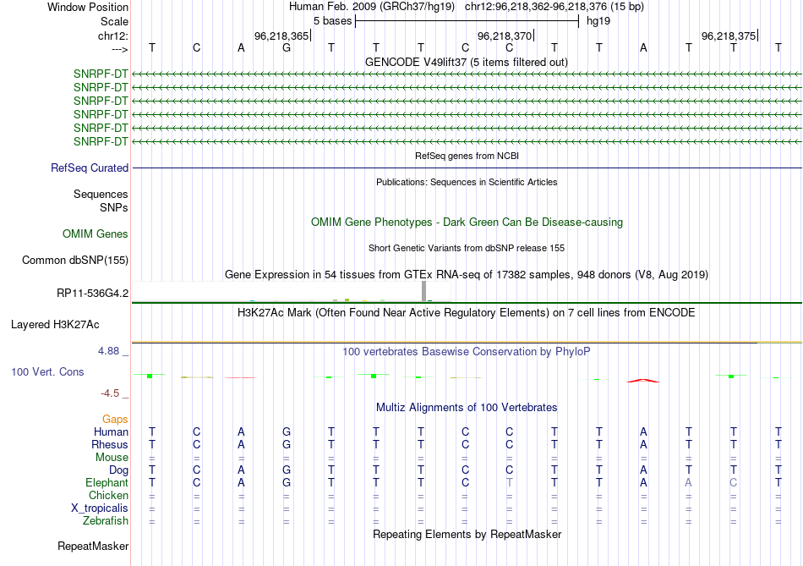Click the GTEx expression bar chart
This screenshot has height=566, width=803.
pos(292,292)
